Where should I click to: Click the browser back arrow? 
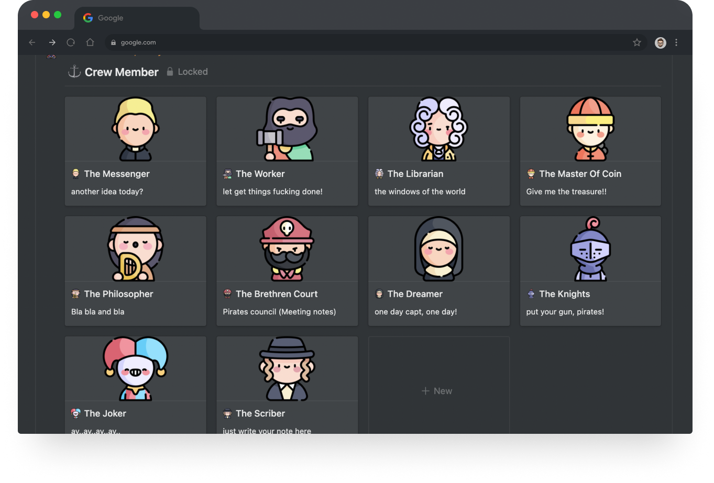tap(32, 42)
